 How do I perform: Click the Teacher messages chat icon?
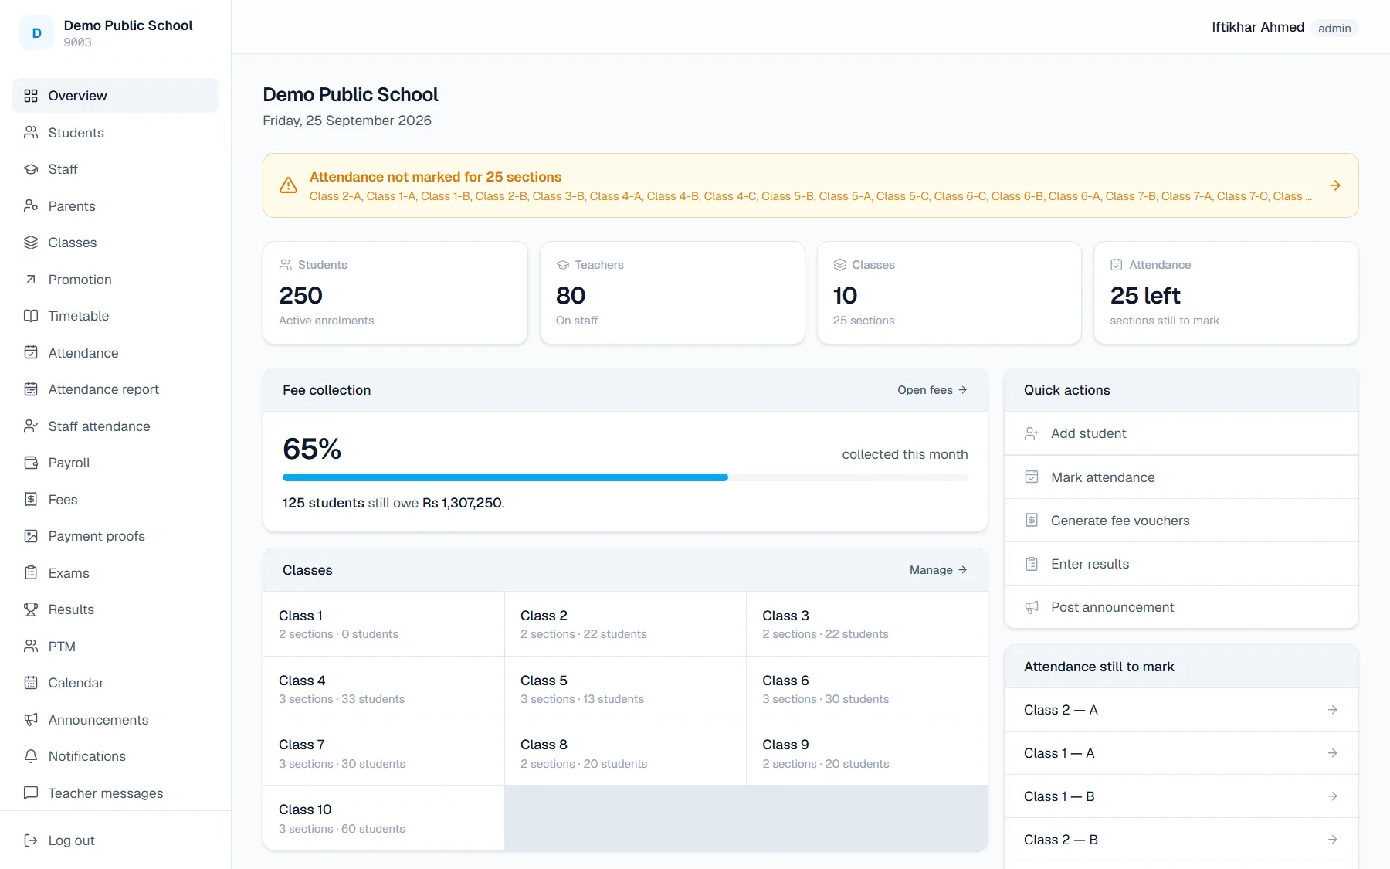[31, 793]
